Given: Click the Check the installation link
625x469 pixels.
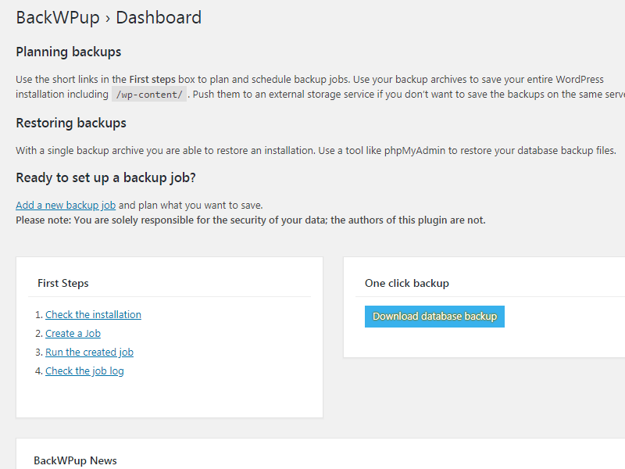Looking at the screenshot, I should tap(93, 314).
